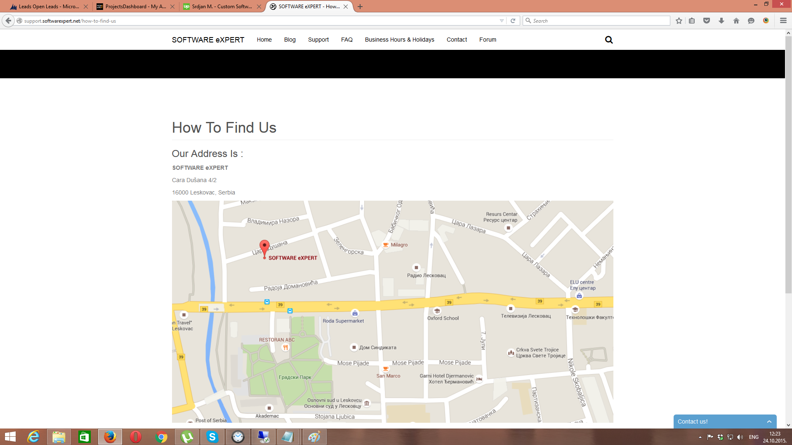Viewport: 792px width, 445px height.
Task: Open the Blog menu item
Action: (x=290, y=40)
